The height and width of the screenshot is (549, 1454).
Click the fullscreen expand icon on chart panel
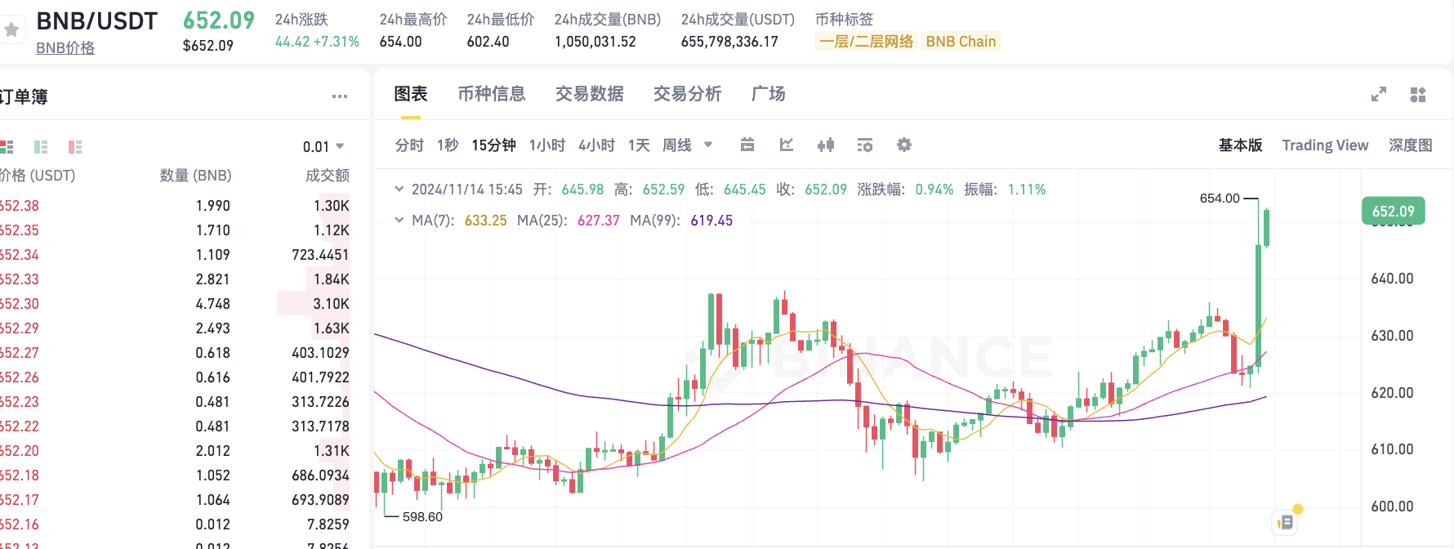[1379, 94]
